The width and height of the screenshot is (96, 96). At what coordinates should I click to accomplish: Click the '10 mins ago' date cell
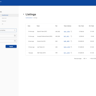pyautogui.click(x=31, y=31)
